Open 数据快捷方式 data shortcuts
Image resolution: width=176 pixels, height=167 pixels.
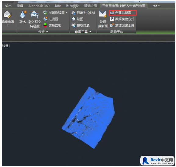point(122,19)
